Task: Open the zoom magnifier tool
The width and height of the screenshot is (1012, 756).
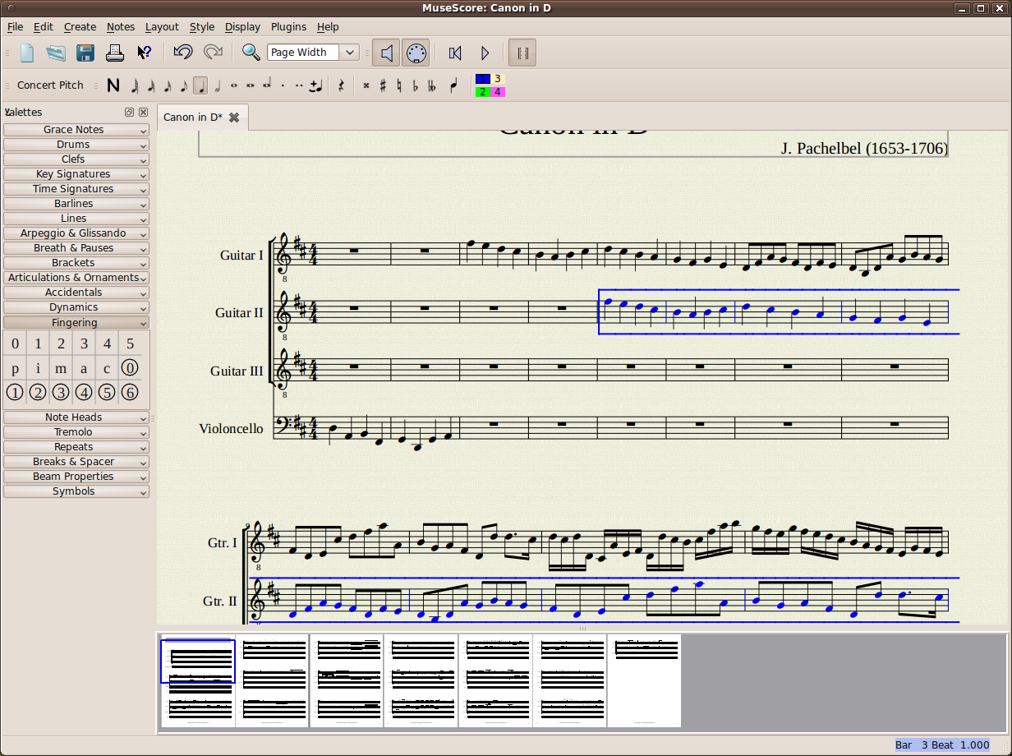Action: tap(251, 52)
